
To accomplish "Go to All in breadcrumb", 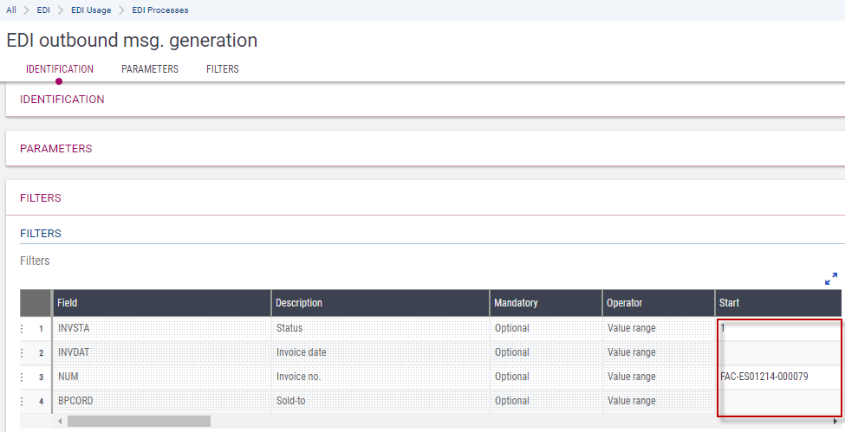I will [11, 10].
